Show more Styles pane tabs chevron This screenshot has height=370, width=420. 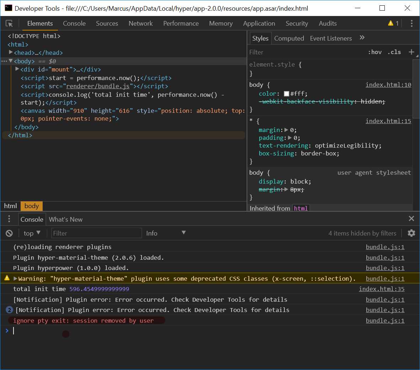[362, 38]
